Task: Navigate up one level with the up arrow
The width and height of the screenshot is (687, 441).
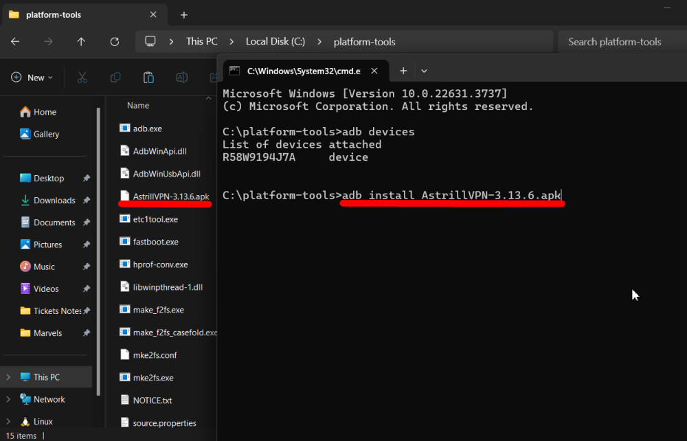Action: (x=81, y=41)
